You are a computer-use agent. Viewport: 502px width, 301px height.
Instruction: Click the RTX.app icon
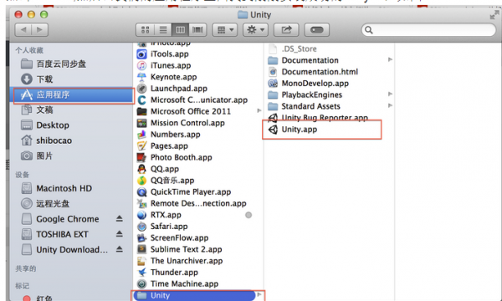pos(141,215)
